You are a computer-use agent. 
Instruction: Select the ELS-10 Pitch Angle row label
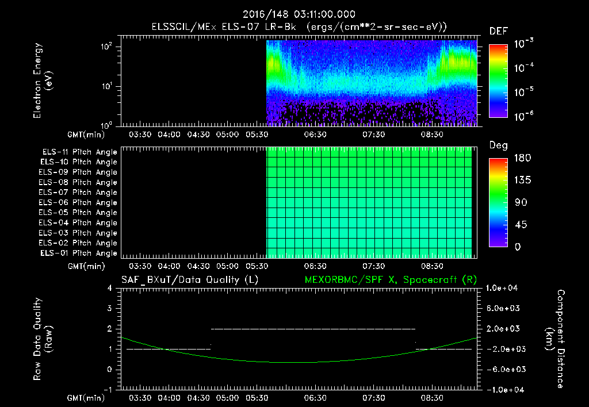click(79, 162)
